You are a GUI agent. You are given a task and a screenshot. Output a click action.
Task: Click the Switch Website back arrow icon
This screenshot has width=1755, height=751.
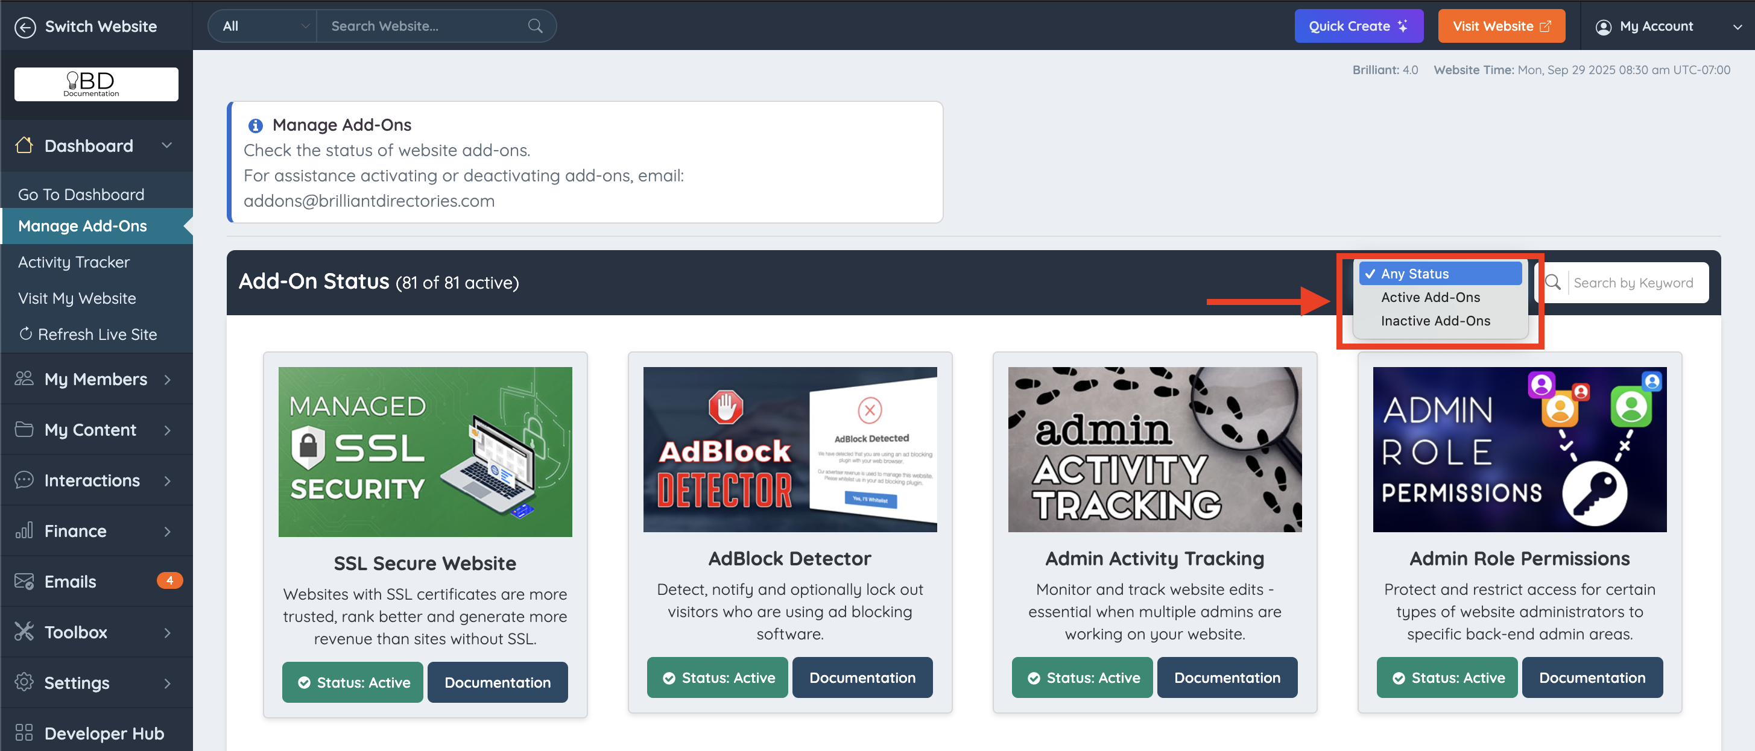coord(25,27)
